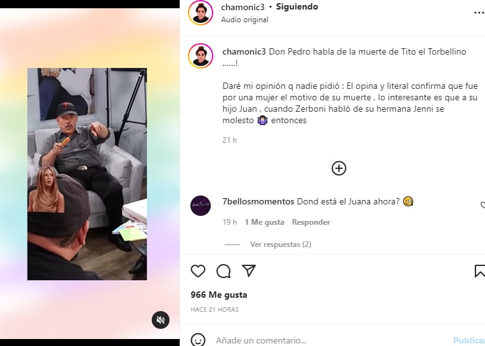Viewport: 485px width, 346px height.
Task: Like the post with the heart icon
Action: click(198, 271)
